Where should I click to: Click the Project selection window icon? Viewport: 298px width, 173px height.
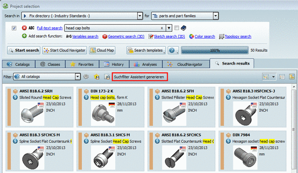click(5, 6)
